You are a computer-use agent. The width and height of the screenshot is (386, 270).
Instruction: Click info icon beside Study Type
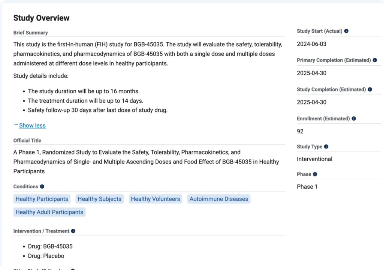tap(326, 147)
